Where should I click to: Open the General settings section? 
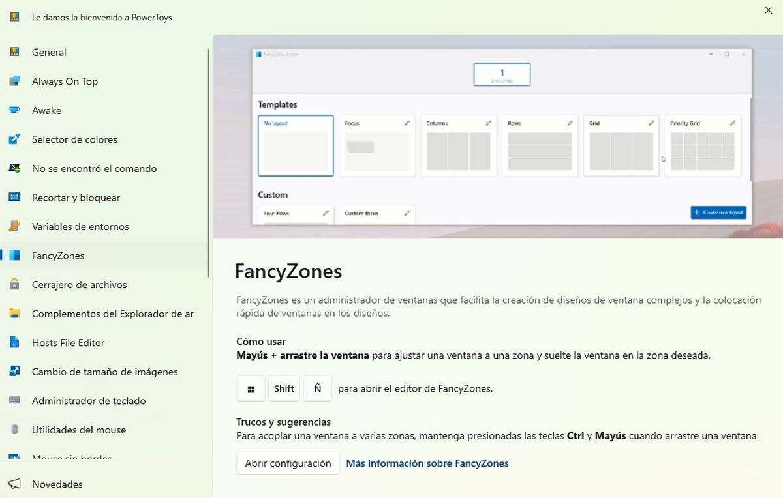click(x=49, y=52)
